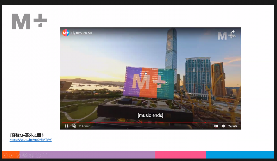Unmute the video sound

[74, 126]
